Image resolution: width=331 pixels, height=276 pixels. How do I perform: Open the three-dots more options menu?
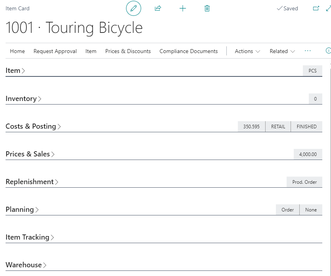(x=308, y=51)
